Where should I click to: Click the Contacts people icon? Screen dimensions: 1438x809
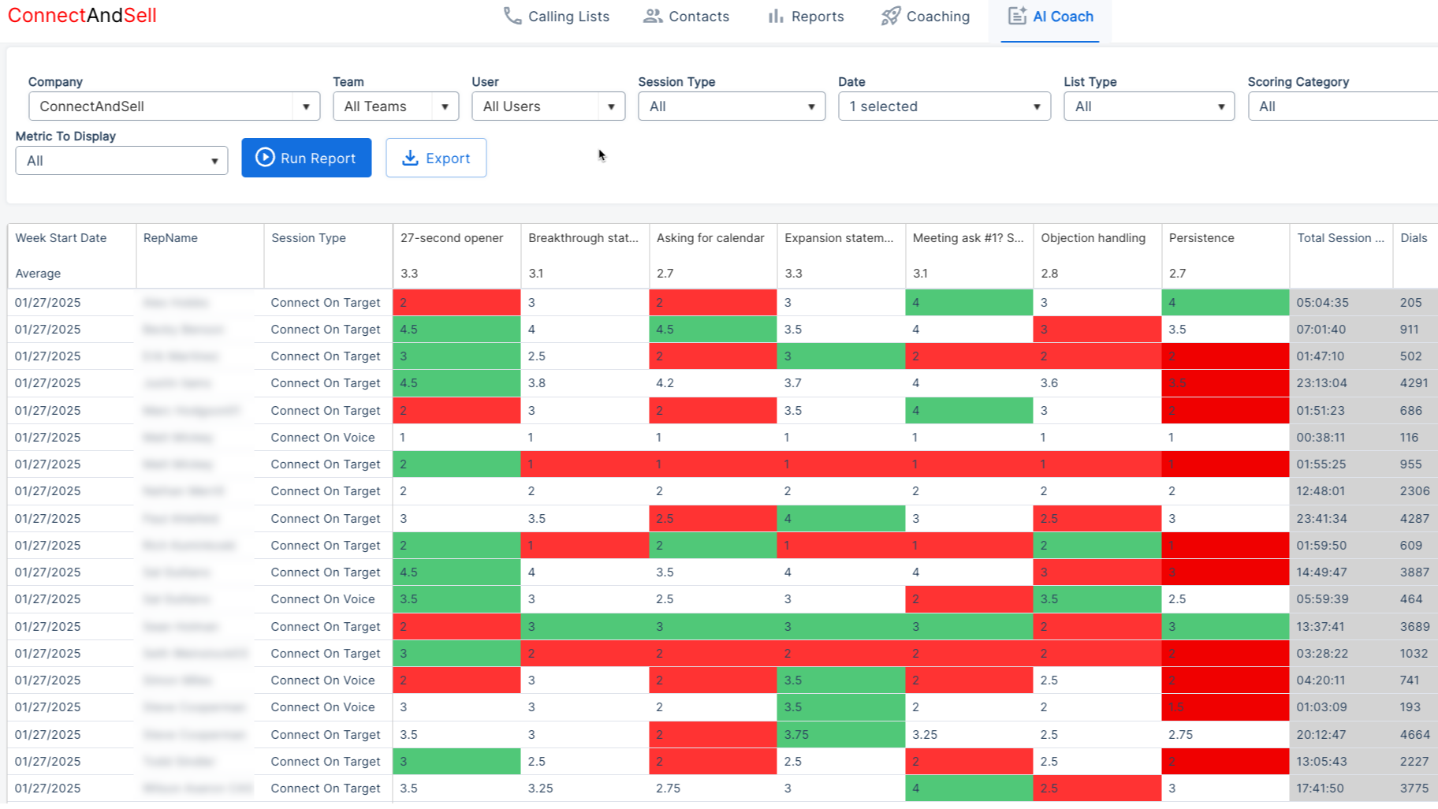(652, 16)
